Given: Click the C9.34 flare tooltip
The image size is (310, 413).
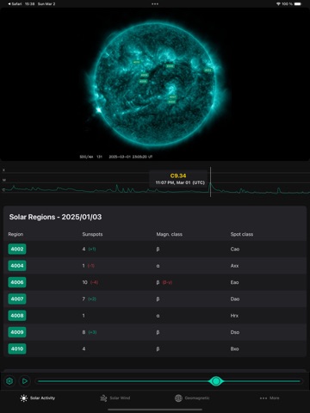Looking at the screenshot, I should (178, 179).
